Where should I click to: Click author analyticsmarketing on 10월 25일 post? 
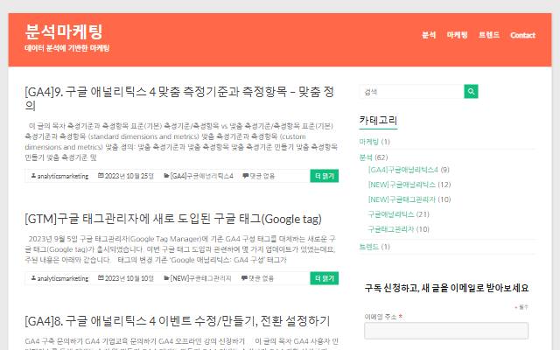(62, 176)
